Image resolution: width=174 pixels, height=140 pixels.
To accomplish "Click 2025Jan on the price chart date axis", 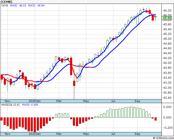I will [x=35, y=101].
